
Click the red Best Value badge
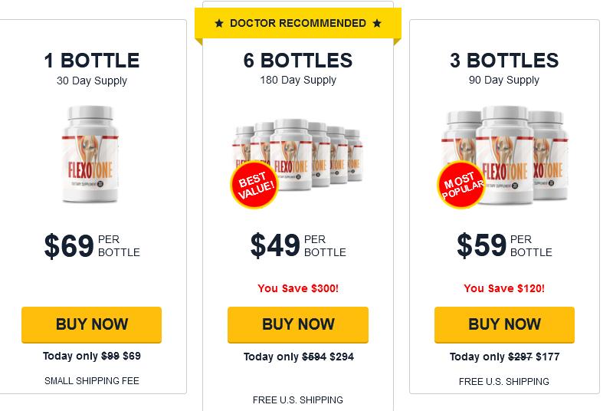(254, 184)
